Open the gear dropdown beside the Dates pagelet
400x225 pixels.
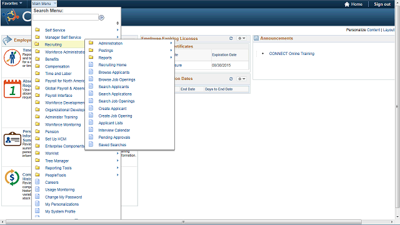point(241,79)
